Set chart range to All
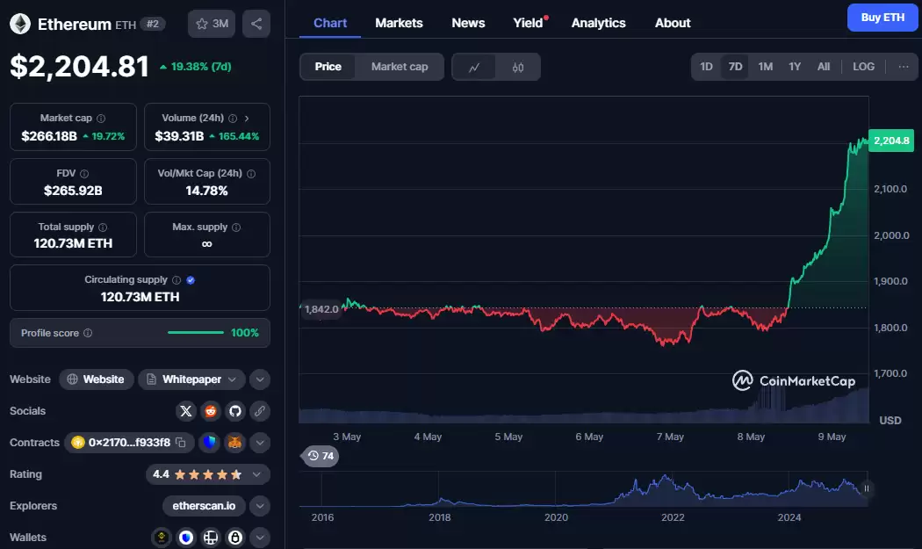The height and width of the screenshot is (549, 922). coord(824,67)
